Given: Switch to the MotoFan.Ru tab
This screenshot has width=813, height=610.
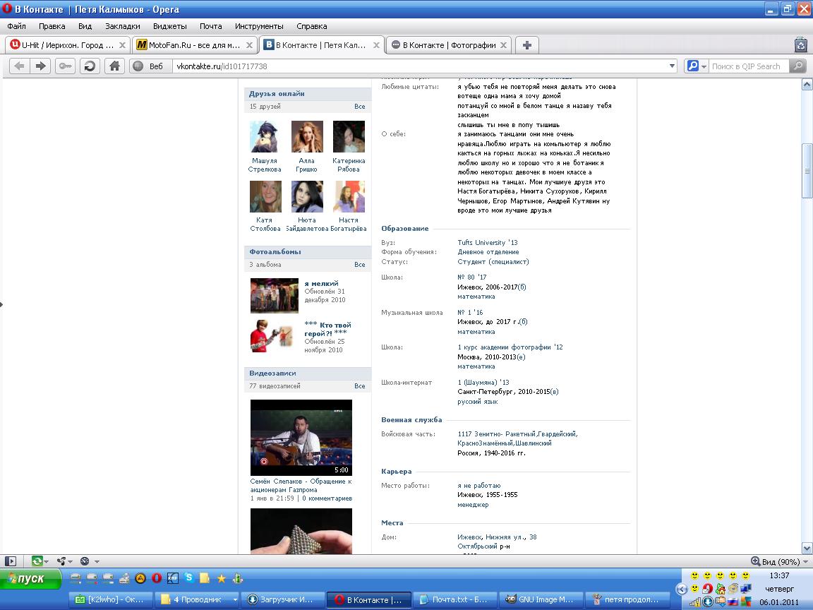Looking at the screenshot, I should (195, 45).
